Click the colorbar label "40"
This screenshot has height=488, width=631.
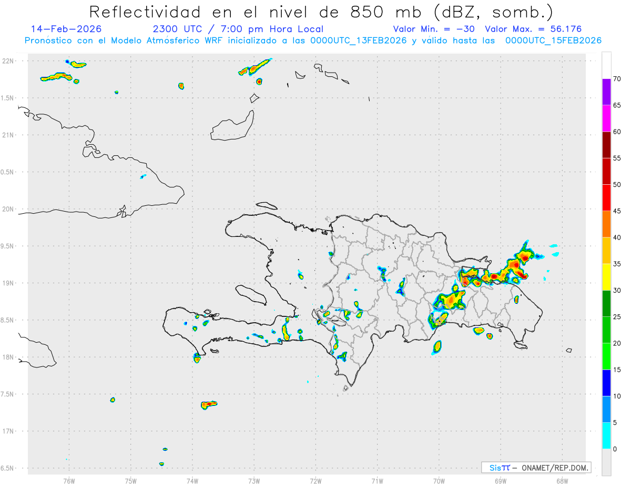(x=617, y=237)
